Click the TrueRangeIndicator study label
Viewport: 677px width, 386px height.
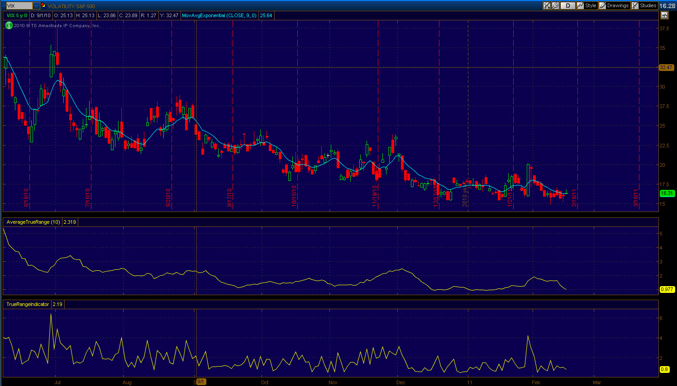[x=28, y=304]
